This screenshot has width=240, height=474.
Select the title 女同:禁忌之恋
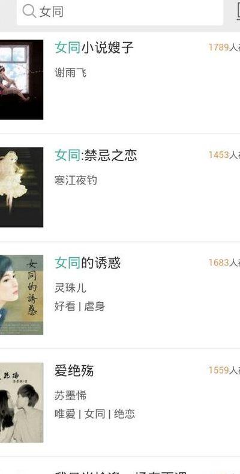coord(95,156)
